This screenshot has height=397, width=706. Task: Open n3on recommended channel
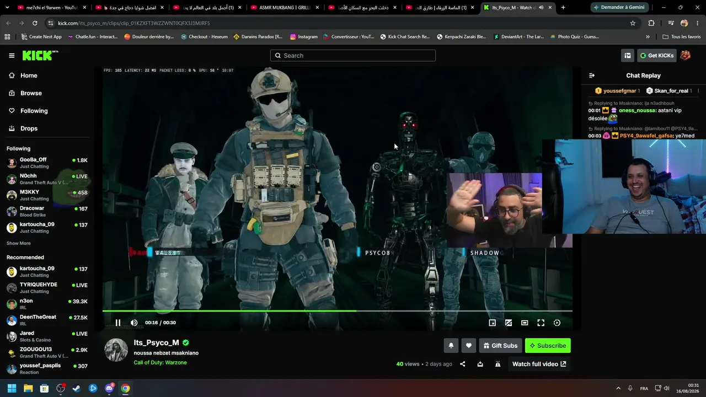pyautogui.click(x=47, y=304)
